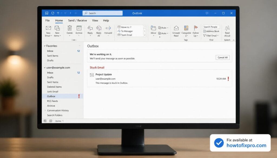
Task: Click the Forward arrow icon
Action: 108,28
